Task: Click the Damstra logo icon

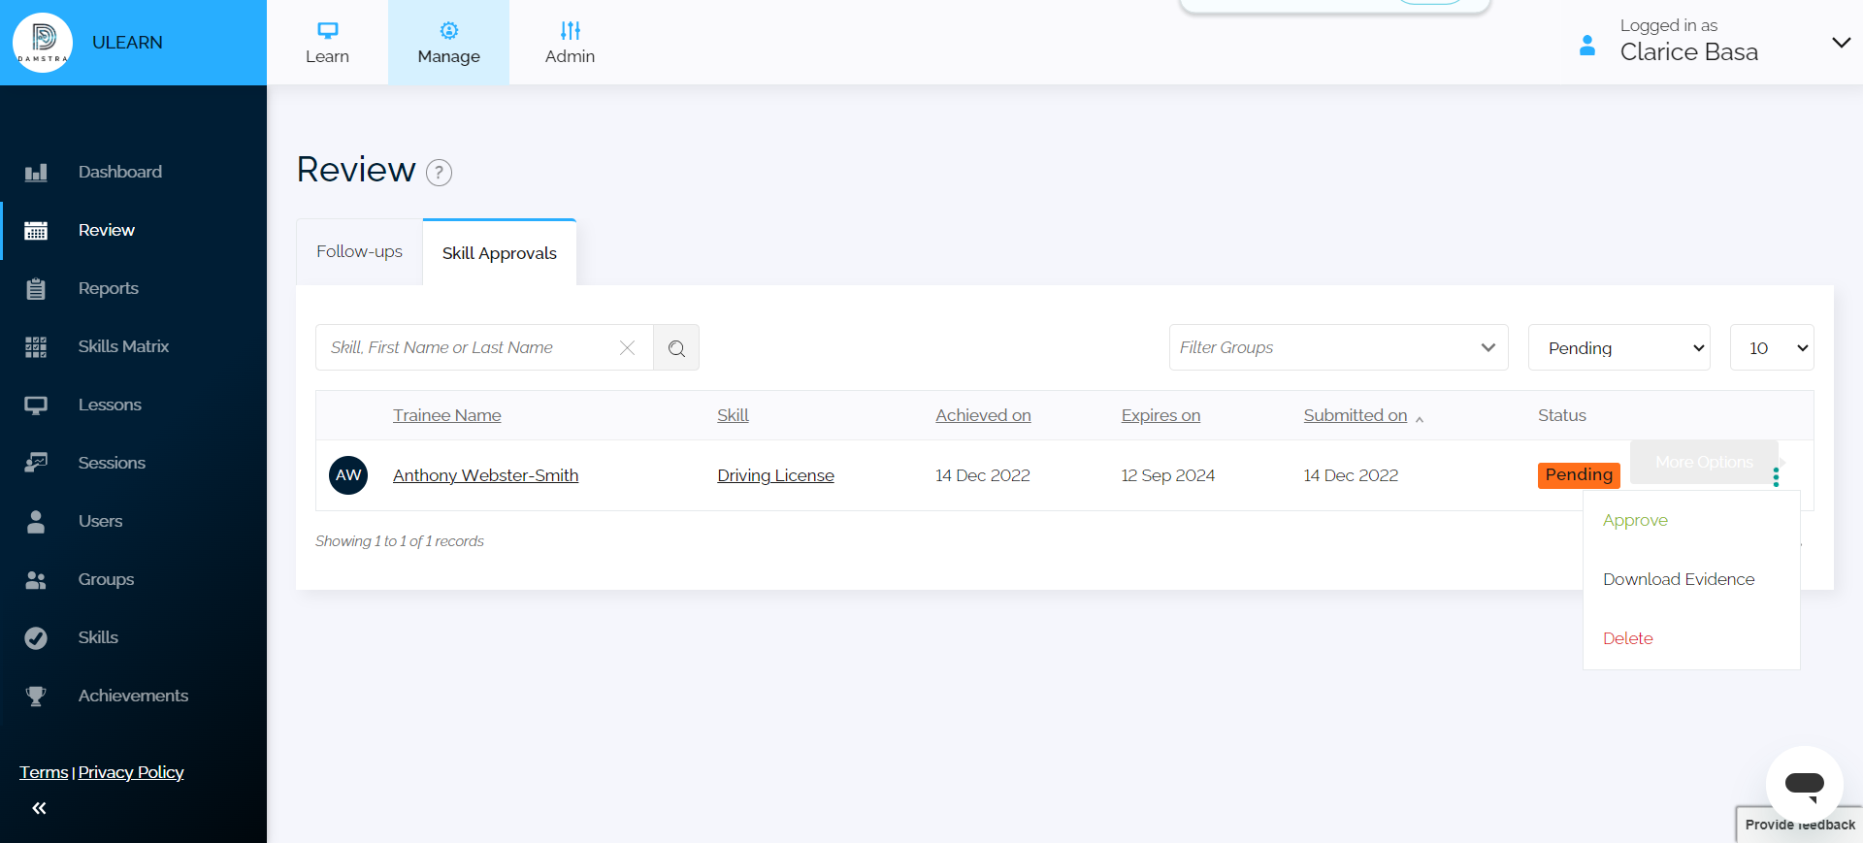Action: pos(43,43)
